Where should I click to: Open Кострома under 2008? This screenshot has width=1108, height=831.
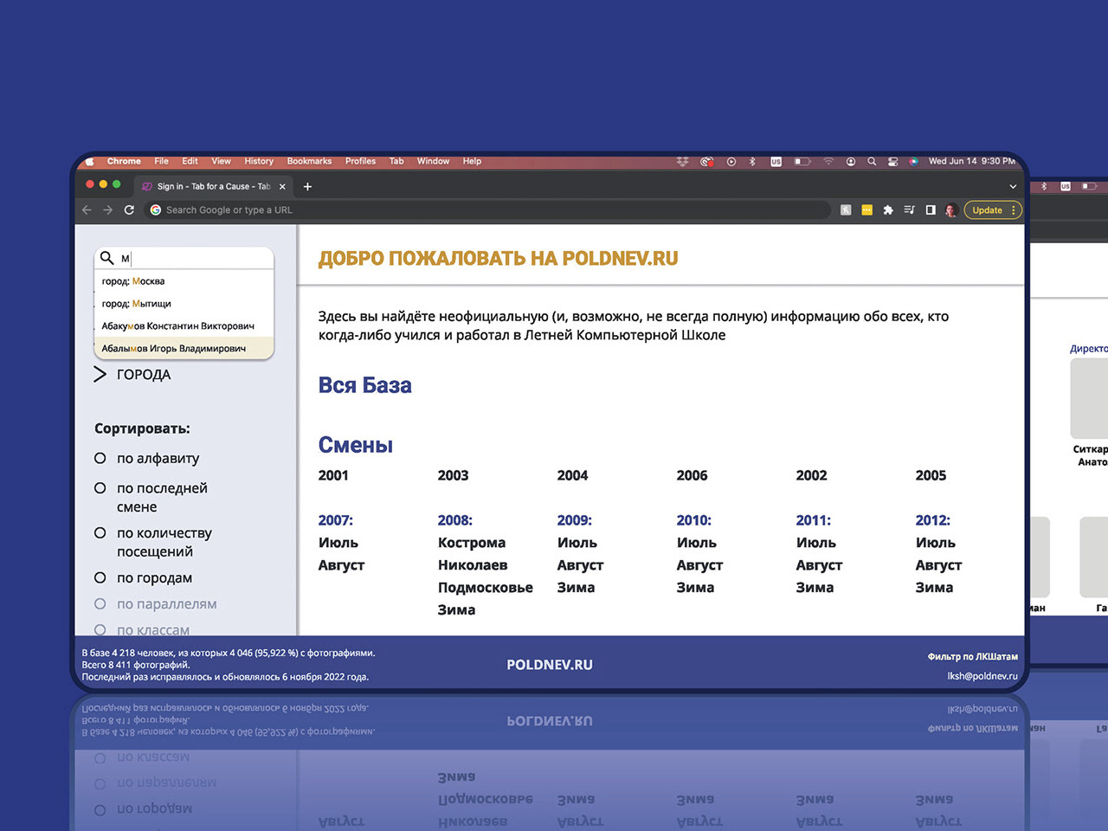coord(472,543)
